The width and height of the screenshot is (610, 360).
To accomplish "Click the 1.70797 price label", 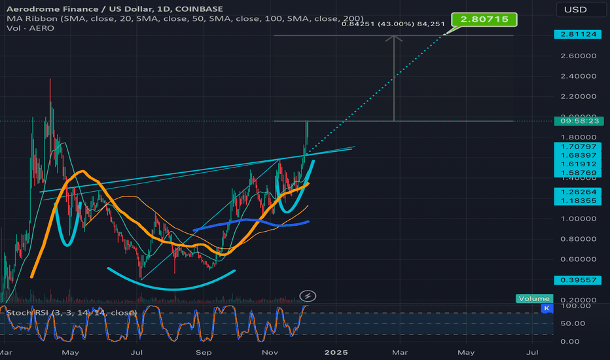I will [578, 147].
